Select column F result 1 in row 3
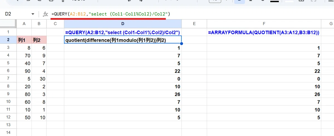Image resolution: width=334 pixels, height=136 pixels. [264, 48]
